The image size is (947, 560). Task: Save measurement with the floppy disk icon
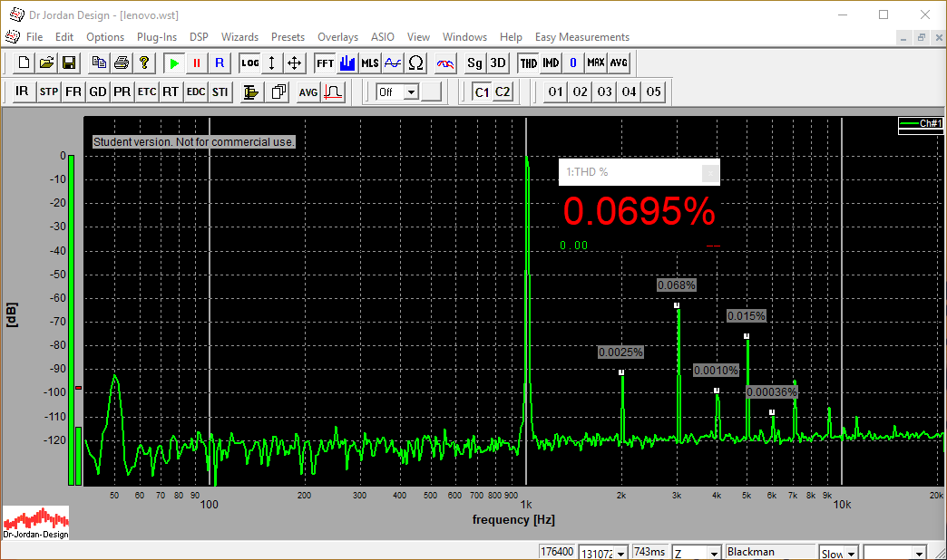[69, 63]
